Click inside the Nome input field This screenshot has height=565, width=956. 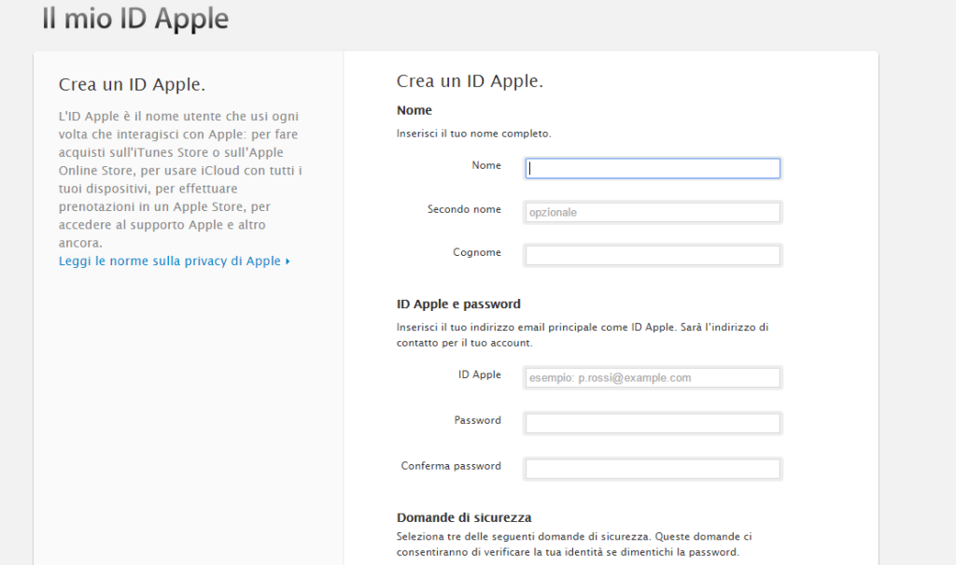pyautogui.click(x=652, y=168)
